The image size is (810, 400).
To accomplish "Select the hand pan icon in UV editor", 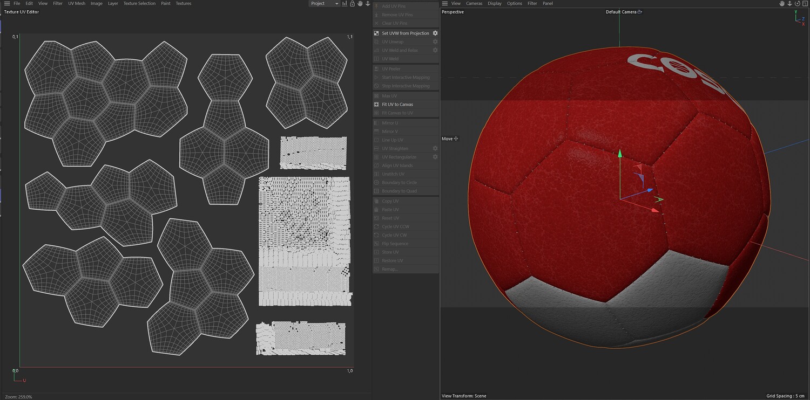I will point(360,3).
